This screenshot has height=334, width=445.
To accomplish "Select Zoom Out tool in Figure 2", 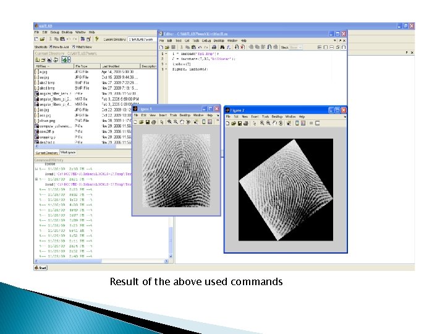I will [x=268, y=123].
